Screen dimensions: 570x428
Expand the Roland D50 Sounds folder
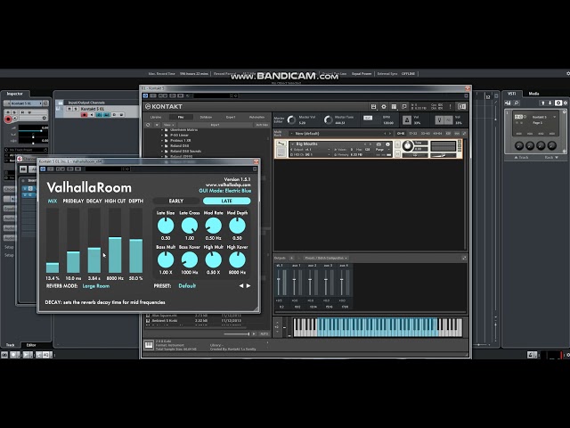tap(162, 151)
